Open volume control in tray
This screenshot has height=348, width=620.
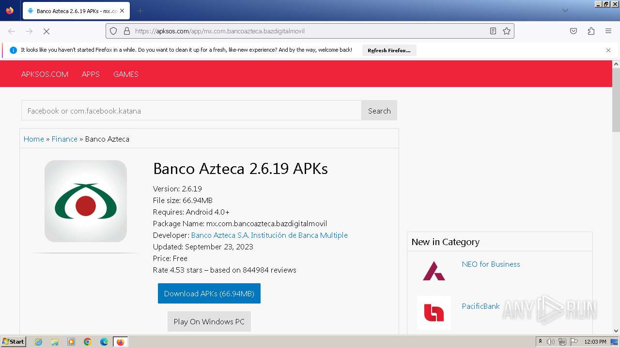(551, 342)
